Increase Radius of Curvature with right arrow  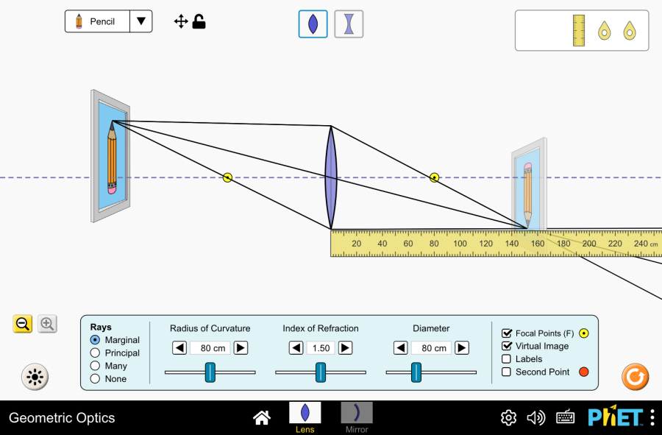click(241, 348)
